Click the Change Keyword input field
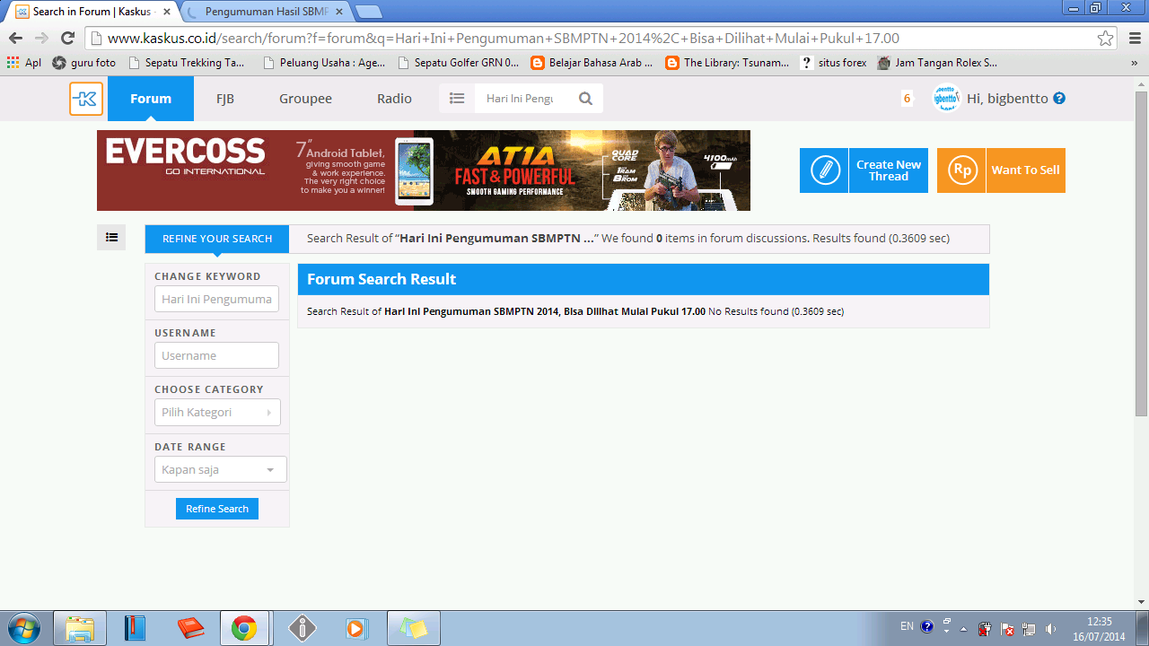The width and height of the screenshot is (1149, 646). (216, 299)
